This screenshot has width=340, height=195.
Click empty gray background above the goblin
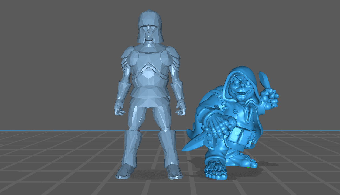click(243, 32)
